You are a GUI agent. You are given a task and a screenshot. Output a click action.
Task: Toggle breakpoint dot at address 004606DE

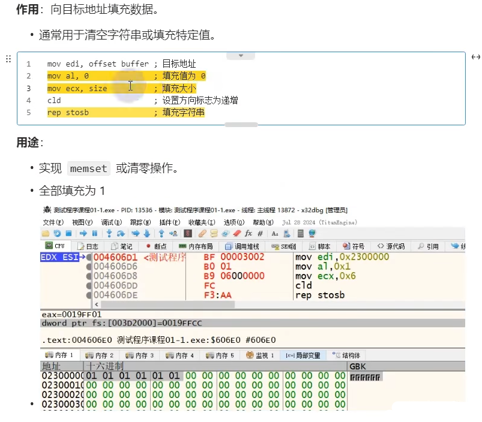point(89,295)
